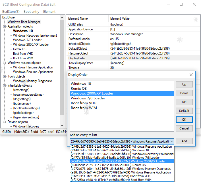Select Remix OS in DisplayOrder list
This screenshot has height=182, width=201.
point(122,89)
